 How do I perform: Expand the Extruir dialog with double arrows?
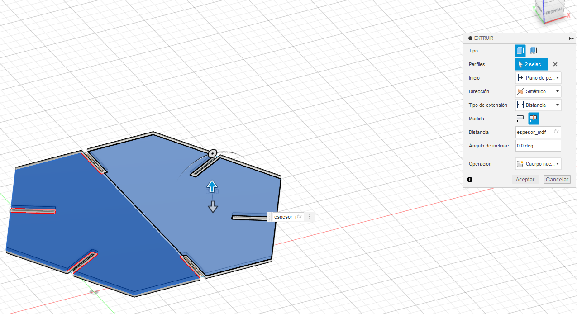572,38
